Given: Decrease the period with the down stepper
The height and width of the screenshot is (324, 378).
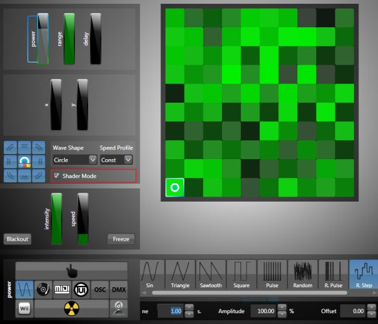Looking at the screenshot, I should click(189, 314).
